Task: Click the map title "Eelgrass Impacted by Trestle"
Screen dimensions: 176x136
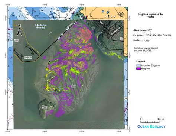Action: (150, 16)
